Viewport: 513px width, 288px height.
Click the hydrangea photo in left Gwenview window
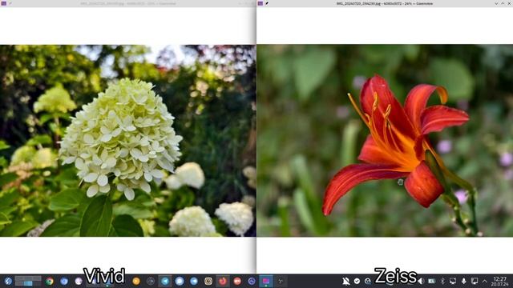pos(127,141)
